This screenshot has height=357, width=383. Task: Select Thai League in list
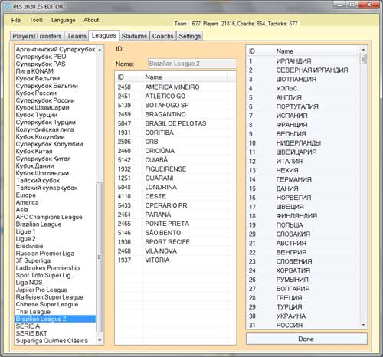tap(55, 312)
